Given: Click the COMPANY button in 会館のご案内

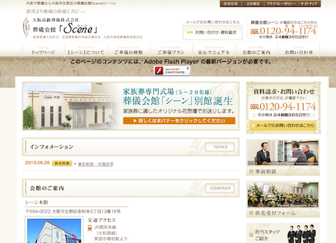Looking at the screenshot, I should [220, 188].
